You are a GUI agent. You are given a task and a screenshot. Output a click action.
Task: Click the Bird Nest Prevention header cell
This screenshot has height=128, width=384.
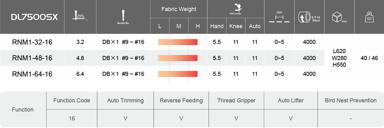point(351,101)
